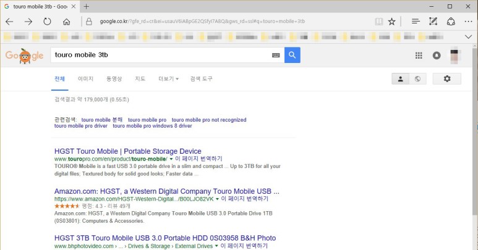
Task: Expand arrow beside bhphotovideo.com result URL
Action: (x=216, y=246)
